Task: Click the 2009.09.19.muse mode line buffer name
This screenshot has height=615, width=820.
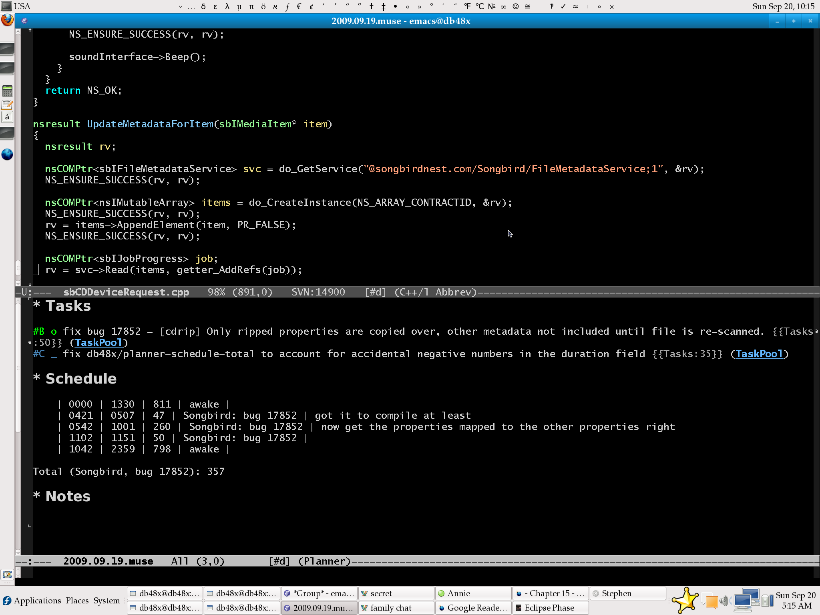Action: click(x=108, y=561)
